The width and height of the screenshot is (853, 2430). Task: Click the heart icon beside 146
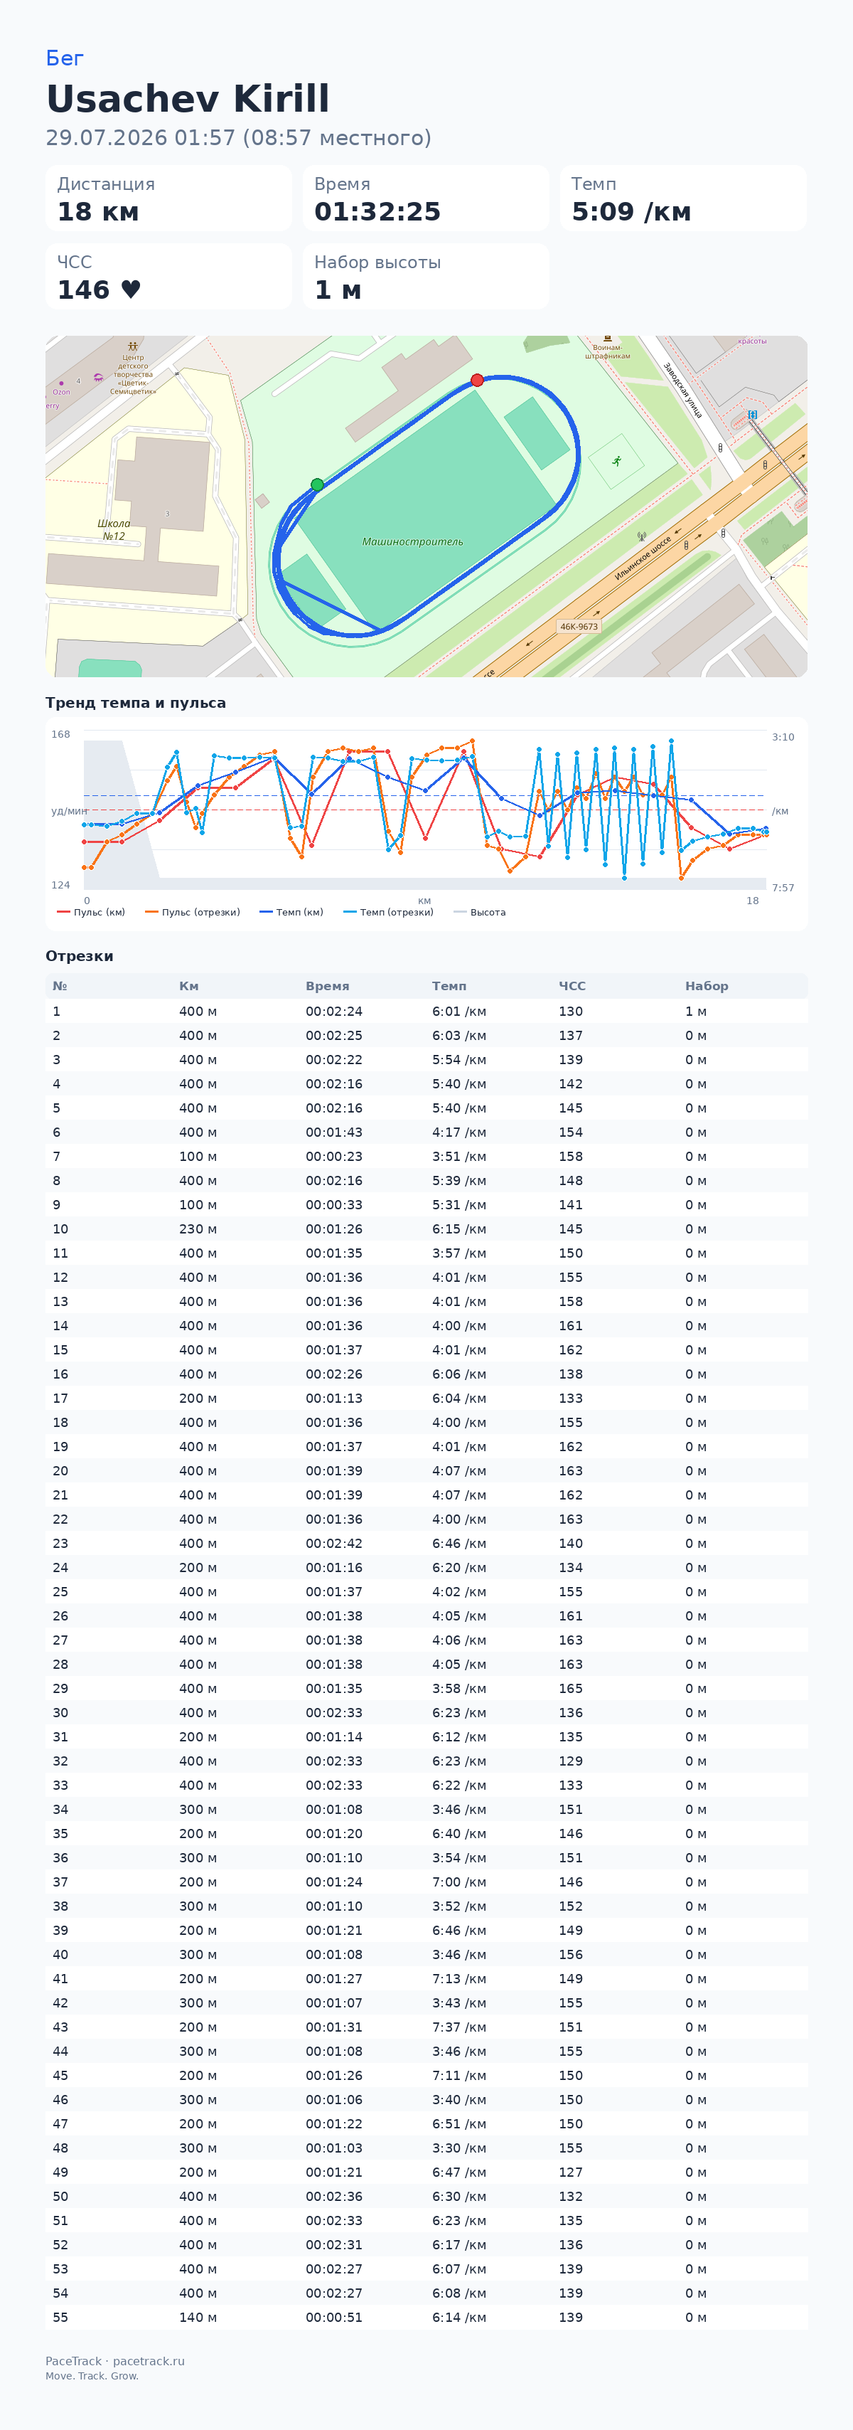[131, 290]
